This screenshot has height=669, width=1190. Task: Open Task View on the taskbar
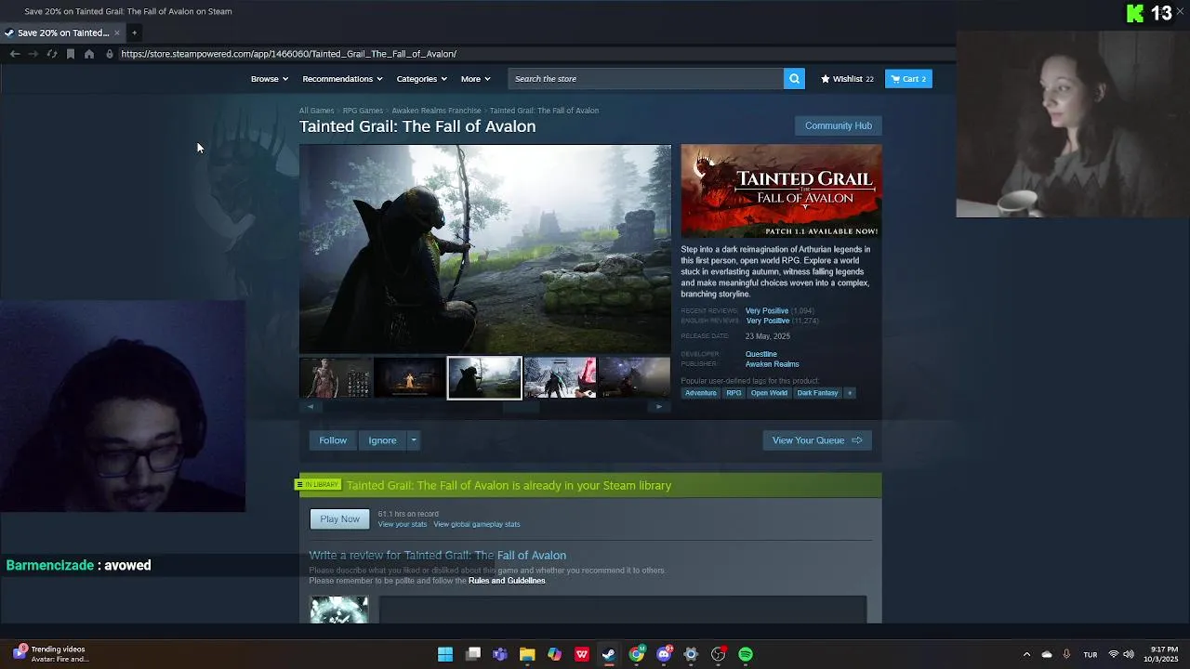click(473, 654)
